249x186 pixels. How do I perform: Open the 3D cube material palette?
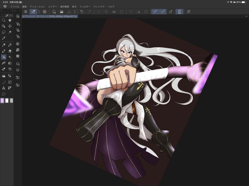(x=18, y=70)
